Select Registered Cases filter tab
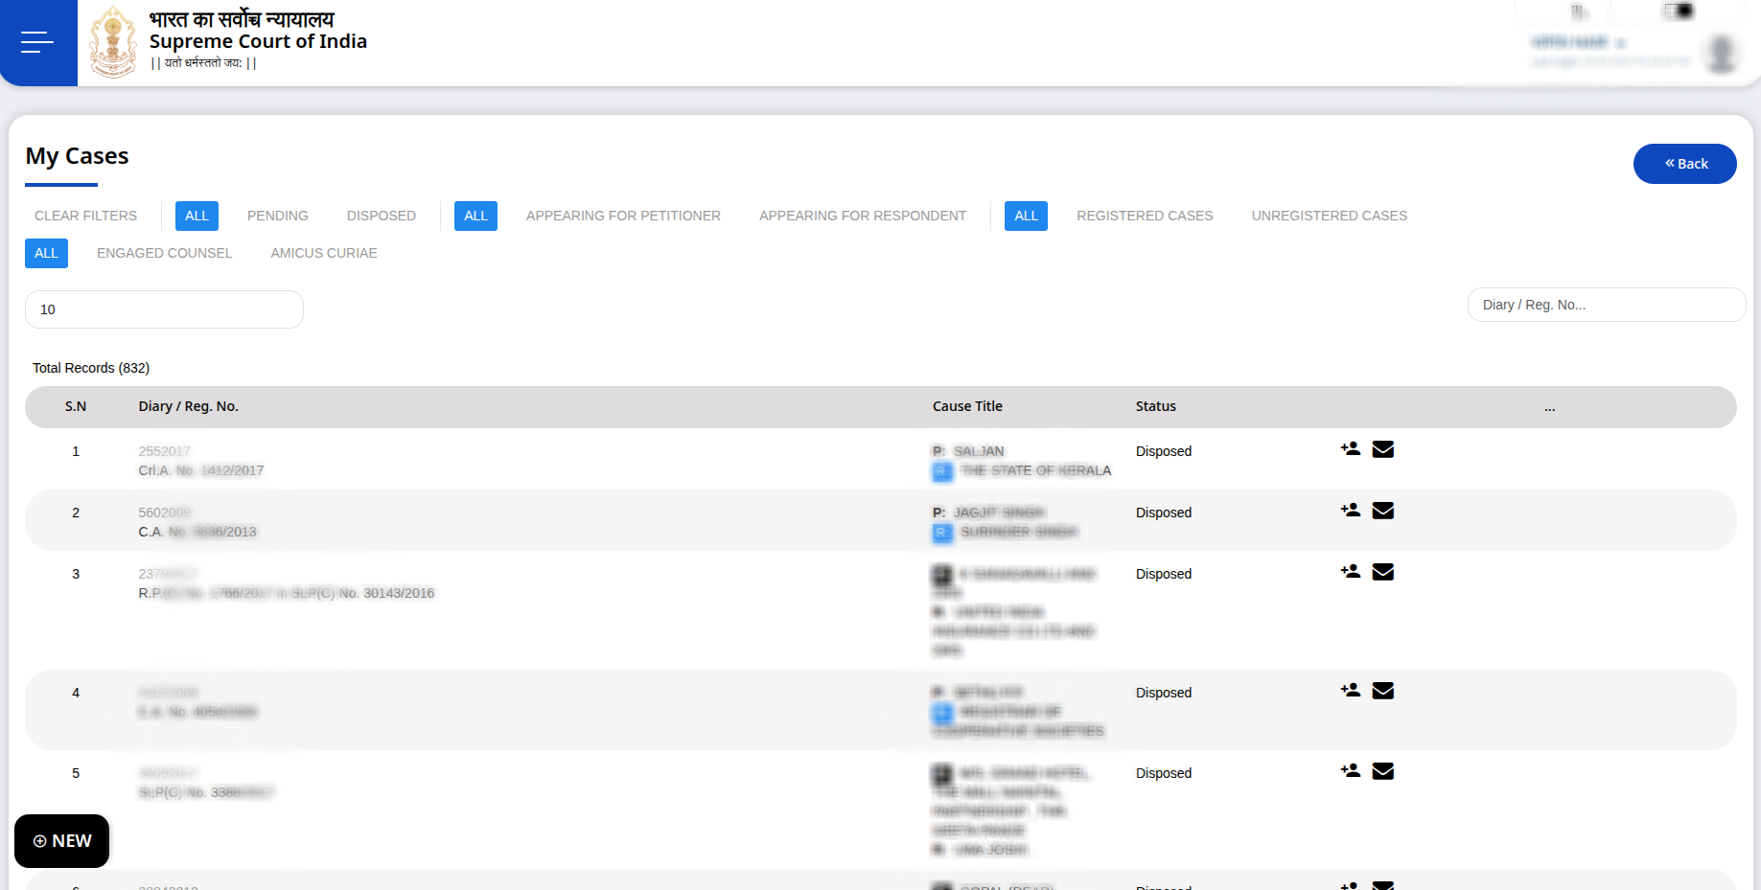The height and width of the screenshot is (890, 1761). coord(1144,216)
